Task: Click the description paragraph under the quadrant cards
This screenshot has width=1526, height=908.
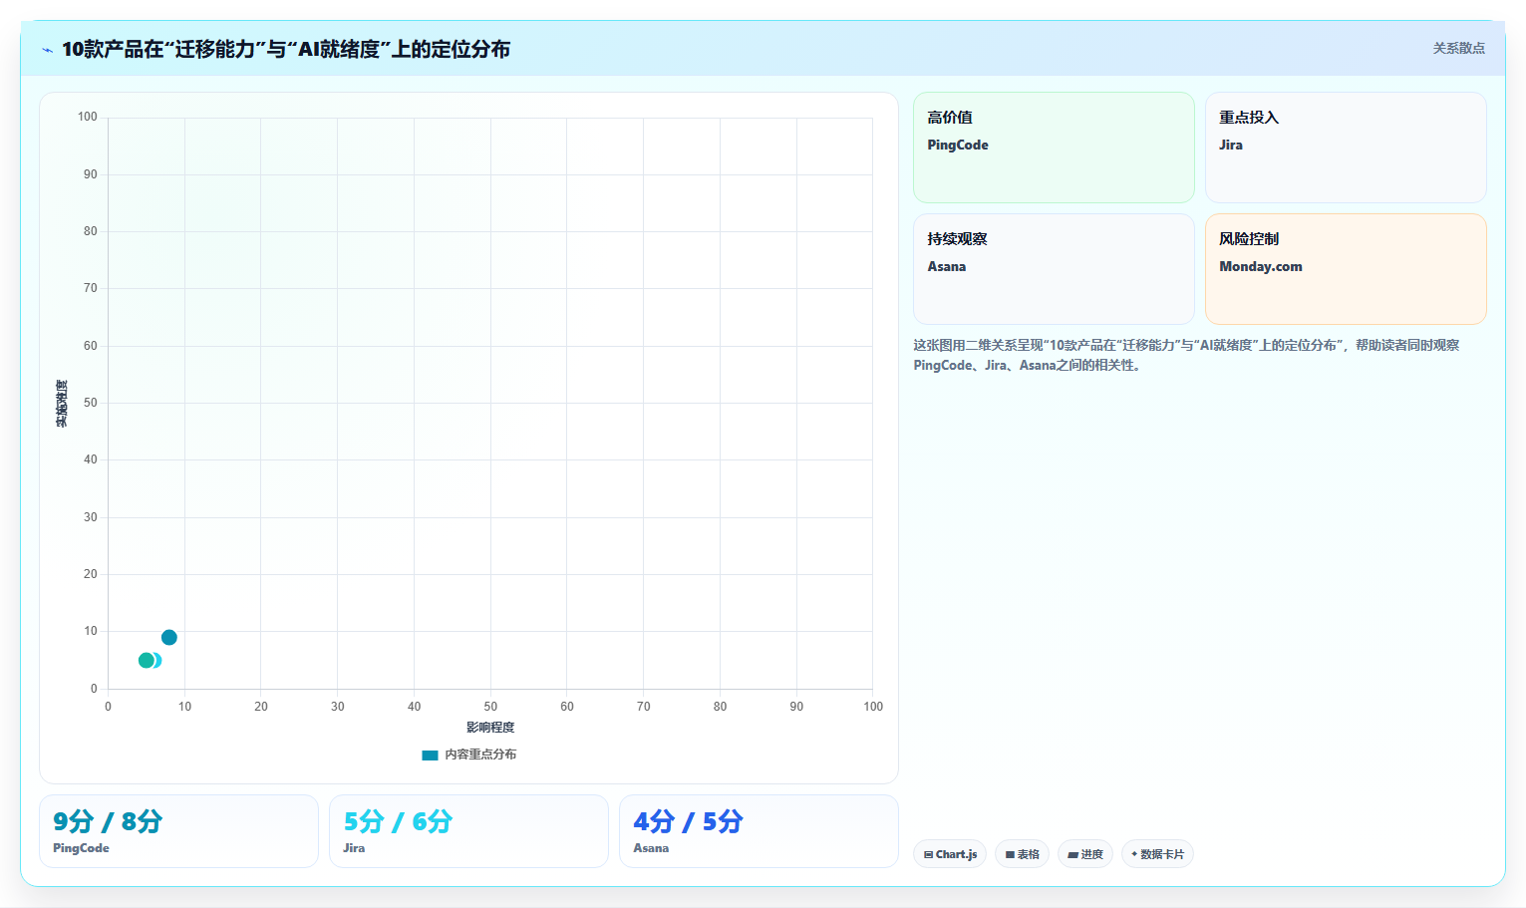Action: point(1186,355)
